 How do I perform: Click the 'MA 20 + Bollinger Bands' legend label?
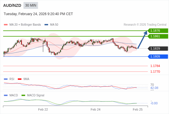coord(25,25)
